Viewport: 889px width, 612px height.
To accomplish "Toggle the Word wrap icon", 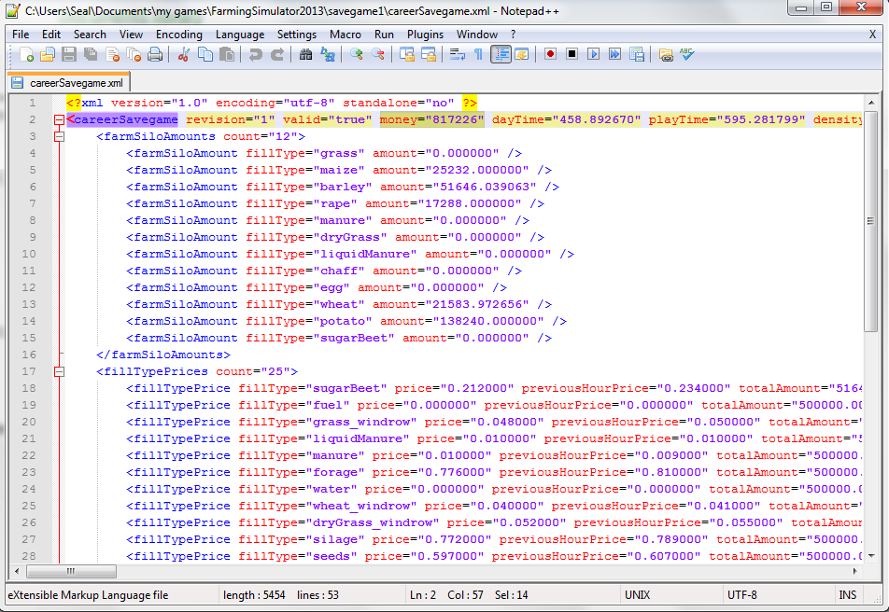I will (457, 54).
